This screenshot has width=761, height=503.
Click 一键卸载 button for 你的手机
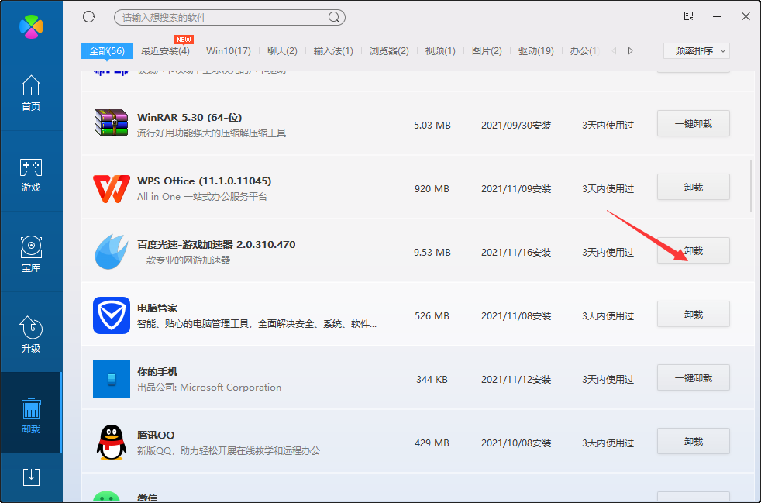tap(694, 377)
